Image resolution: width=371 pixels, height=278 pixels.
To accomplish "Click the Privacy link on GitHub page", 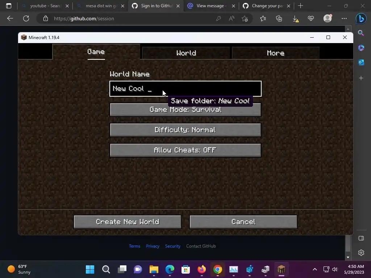I will 153,246.
